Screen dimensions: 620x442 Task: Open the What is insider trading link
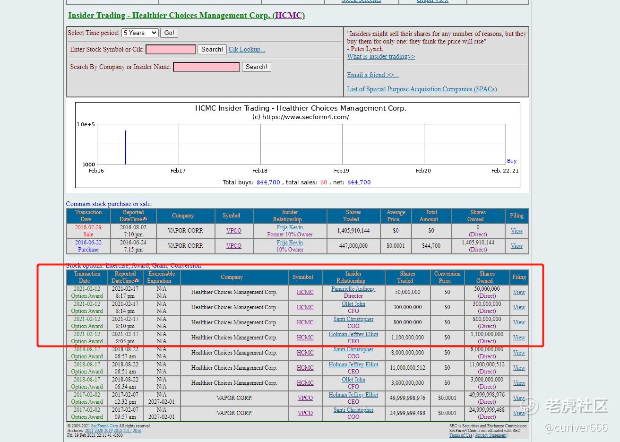click(x=381, y=56)
